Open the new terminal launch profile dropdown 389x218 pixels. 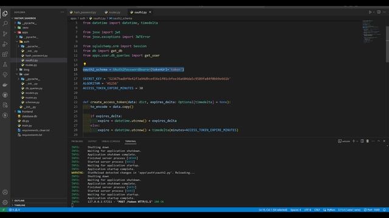click(357, 141)
